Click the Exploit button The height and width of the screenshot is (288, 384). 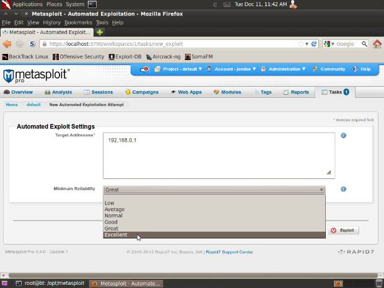pos(343,230)
